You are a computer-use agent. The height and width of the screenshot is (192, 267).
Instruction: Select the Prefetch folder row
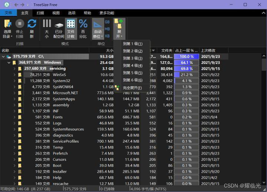point(114,153)
